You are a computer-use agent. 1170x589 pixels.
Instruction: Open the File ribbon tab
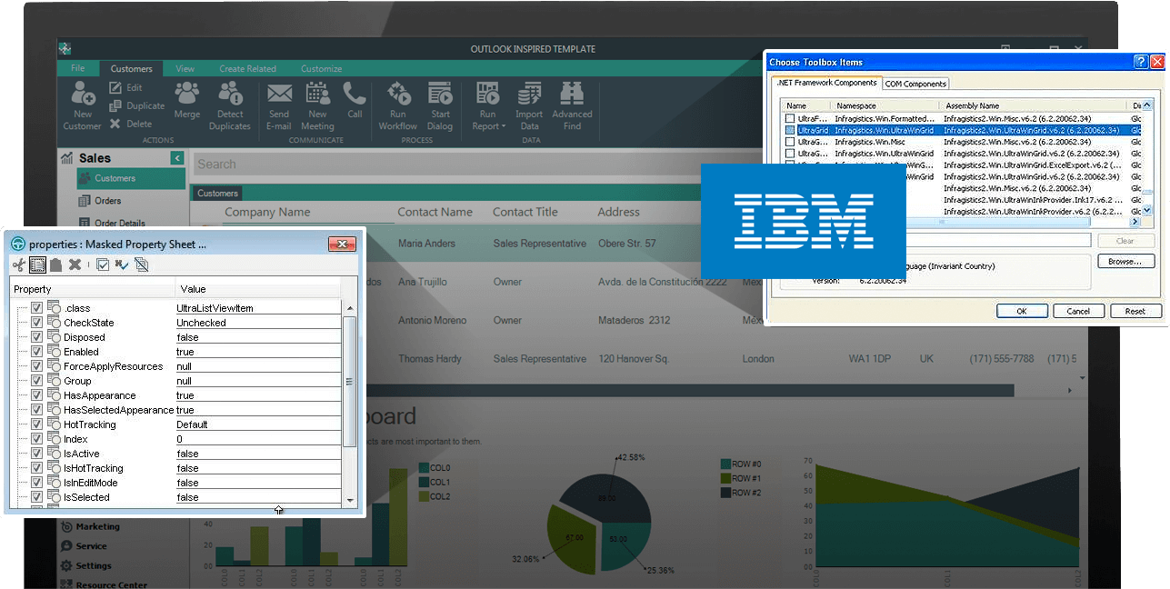pyautogui.click(x=78, y=68)
